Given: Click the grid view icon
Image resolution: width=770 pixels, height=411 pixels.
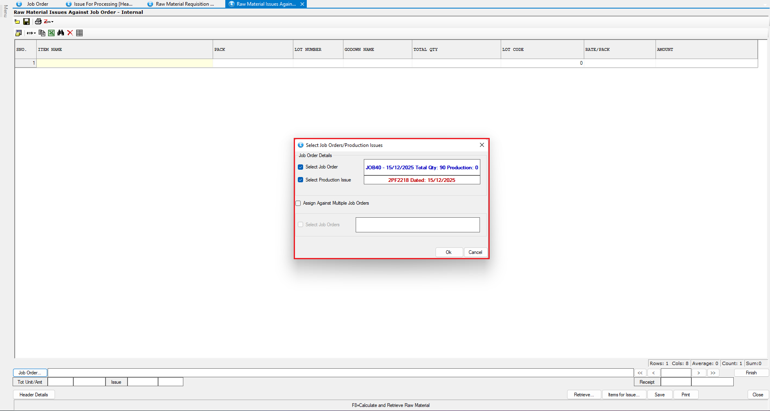Looking at the screenshot, I should 79,33.
